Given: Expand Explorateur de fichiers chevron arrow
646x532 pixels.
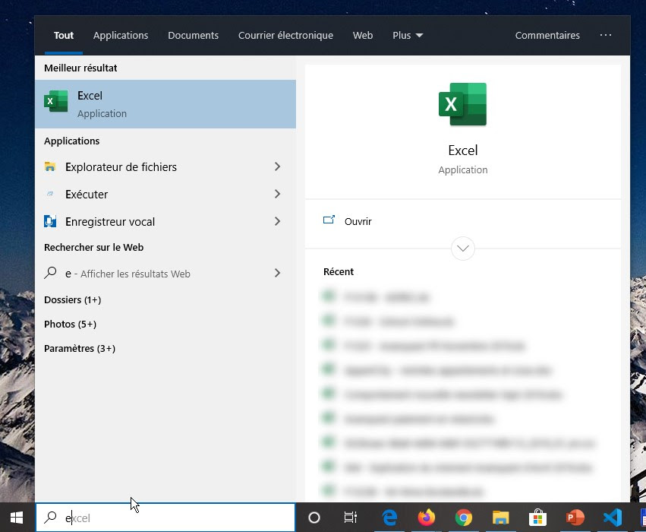Looking at the screenshot, I should tap(277, 166).
